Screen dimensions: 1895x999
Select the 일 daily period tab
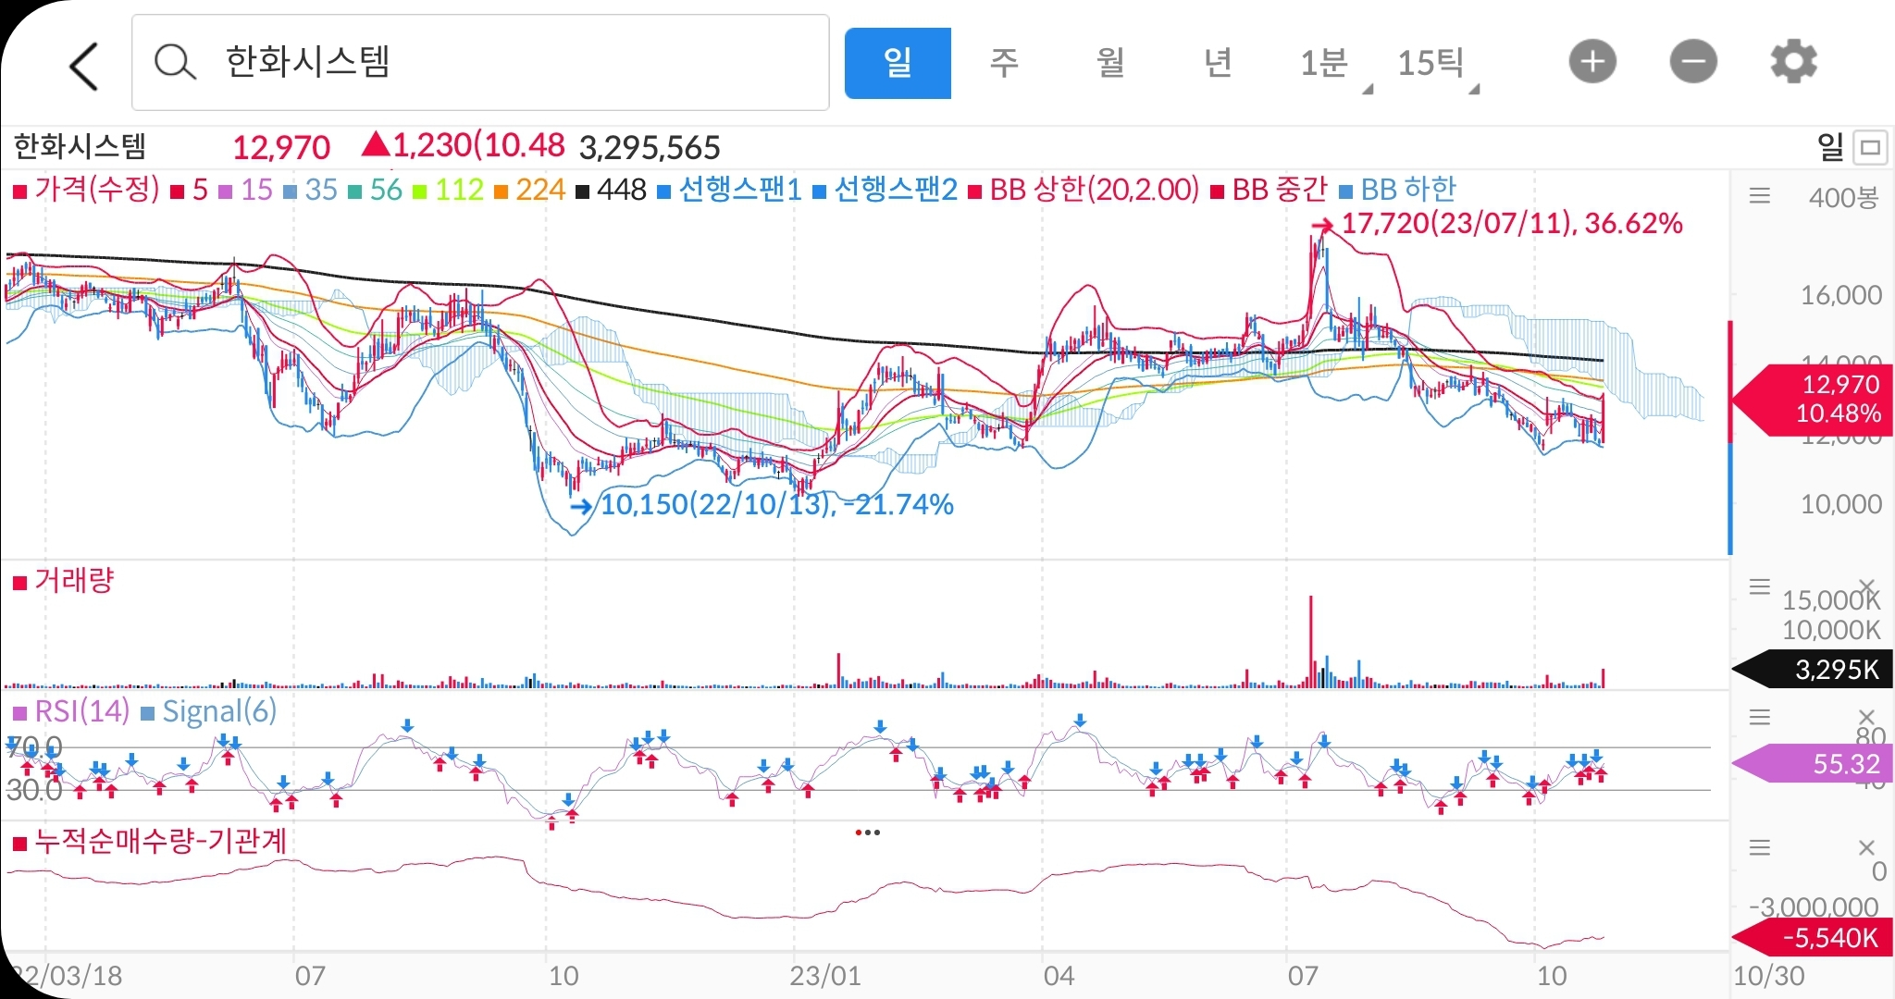tap(898, 63)
